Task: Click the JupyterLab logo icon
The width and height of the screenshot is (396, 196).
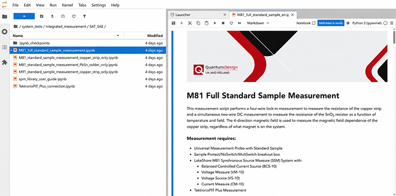Action: pyautogui.click(x=5, y=5)
